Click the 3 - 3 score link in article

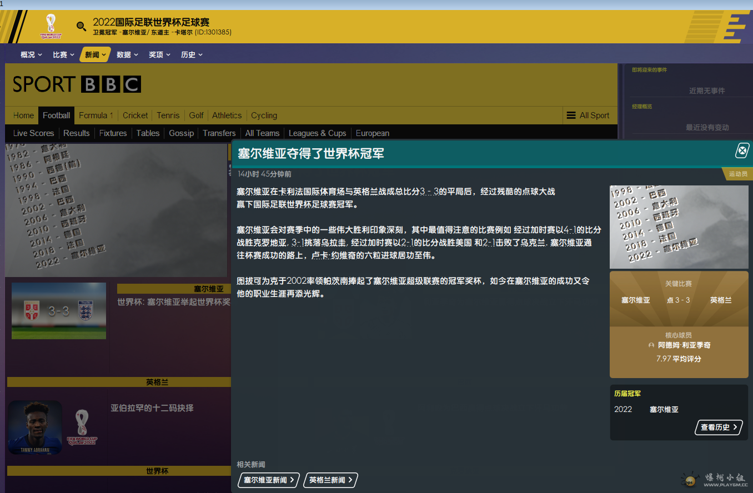click(429, 192)
